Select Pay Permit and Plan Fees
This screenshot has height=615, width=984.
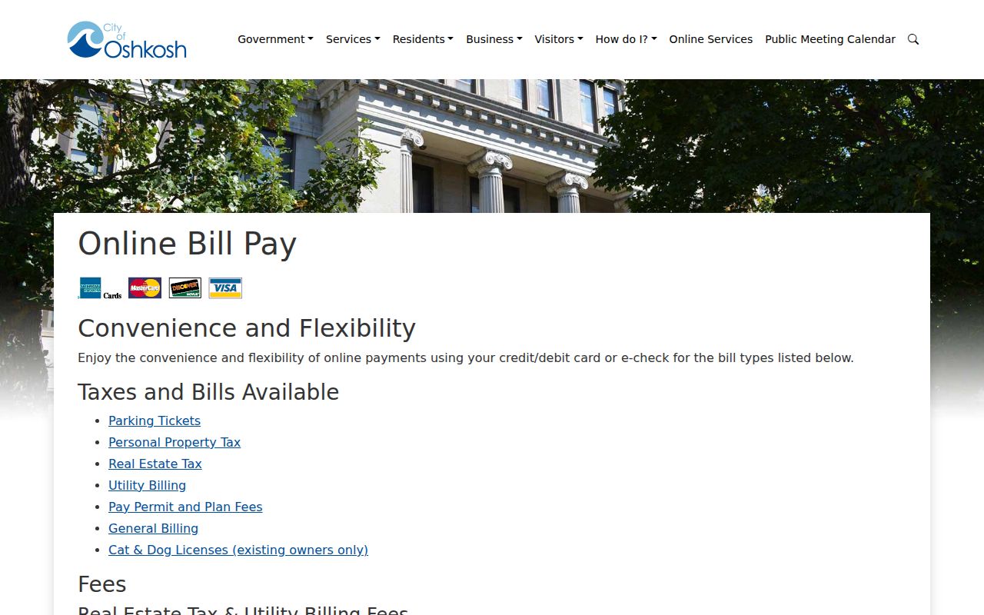[185, 507]
